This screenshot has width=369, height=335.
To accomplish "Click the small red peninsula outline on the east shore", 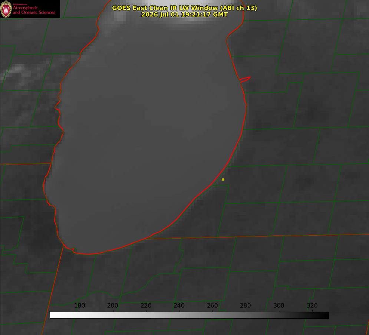I will pyautogui.click(x=245, y=79).
